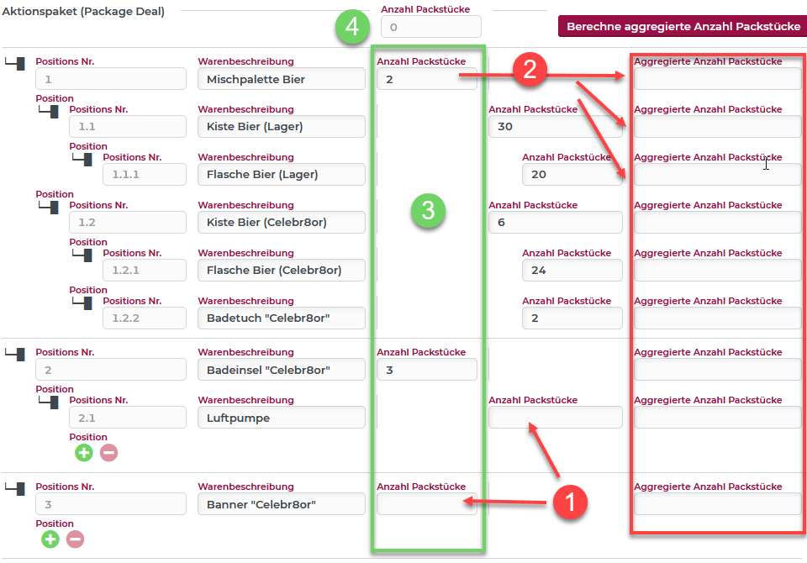Viewport: 807px width, 563px height.
Task: Click hierarchy icon beside position number 2.1
Action: [49, 402]
